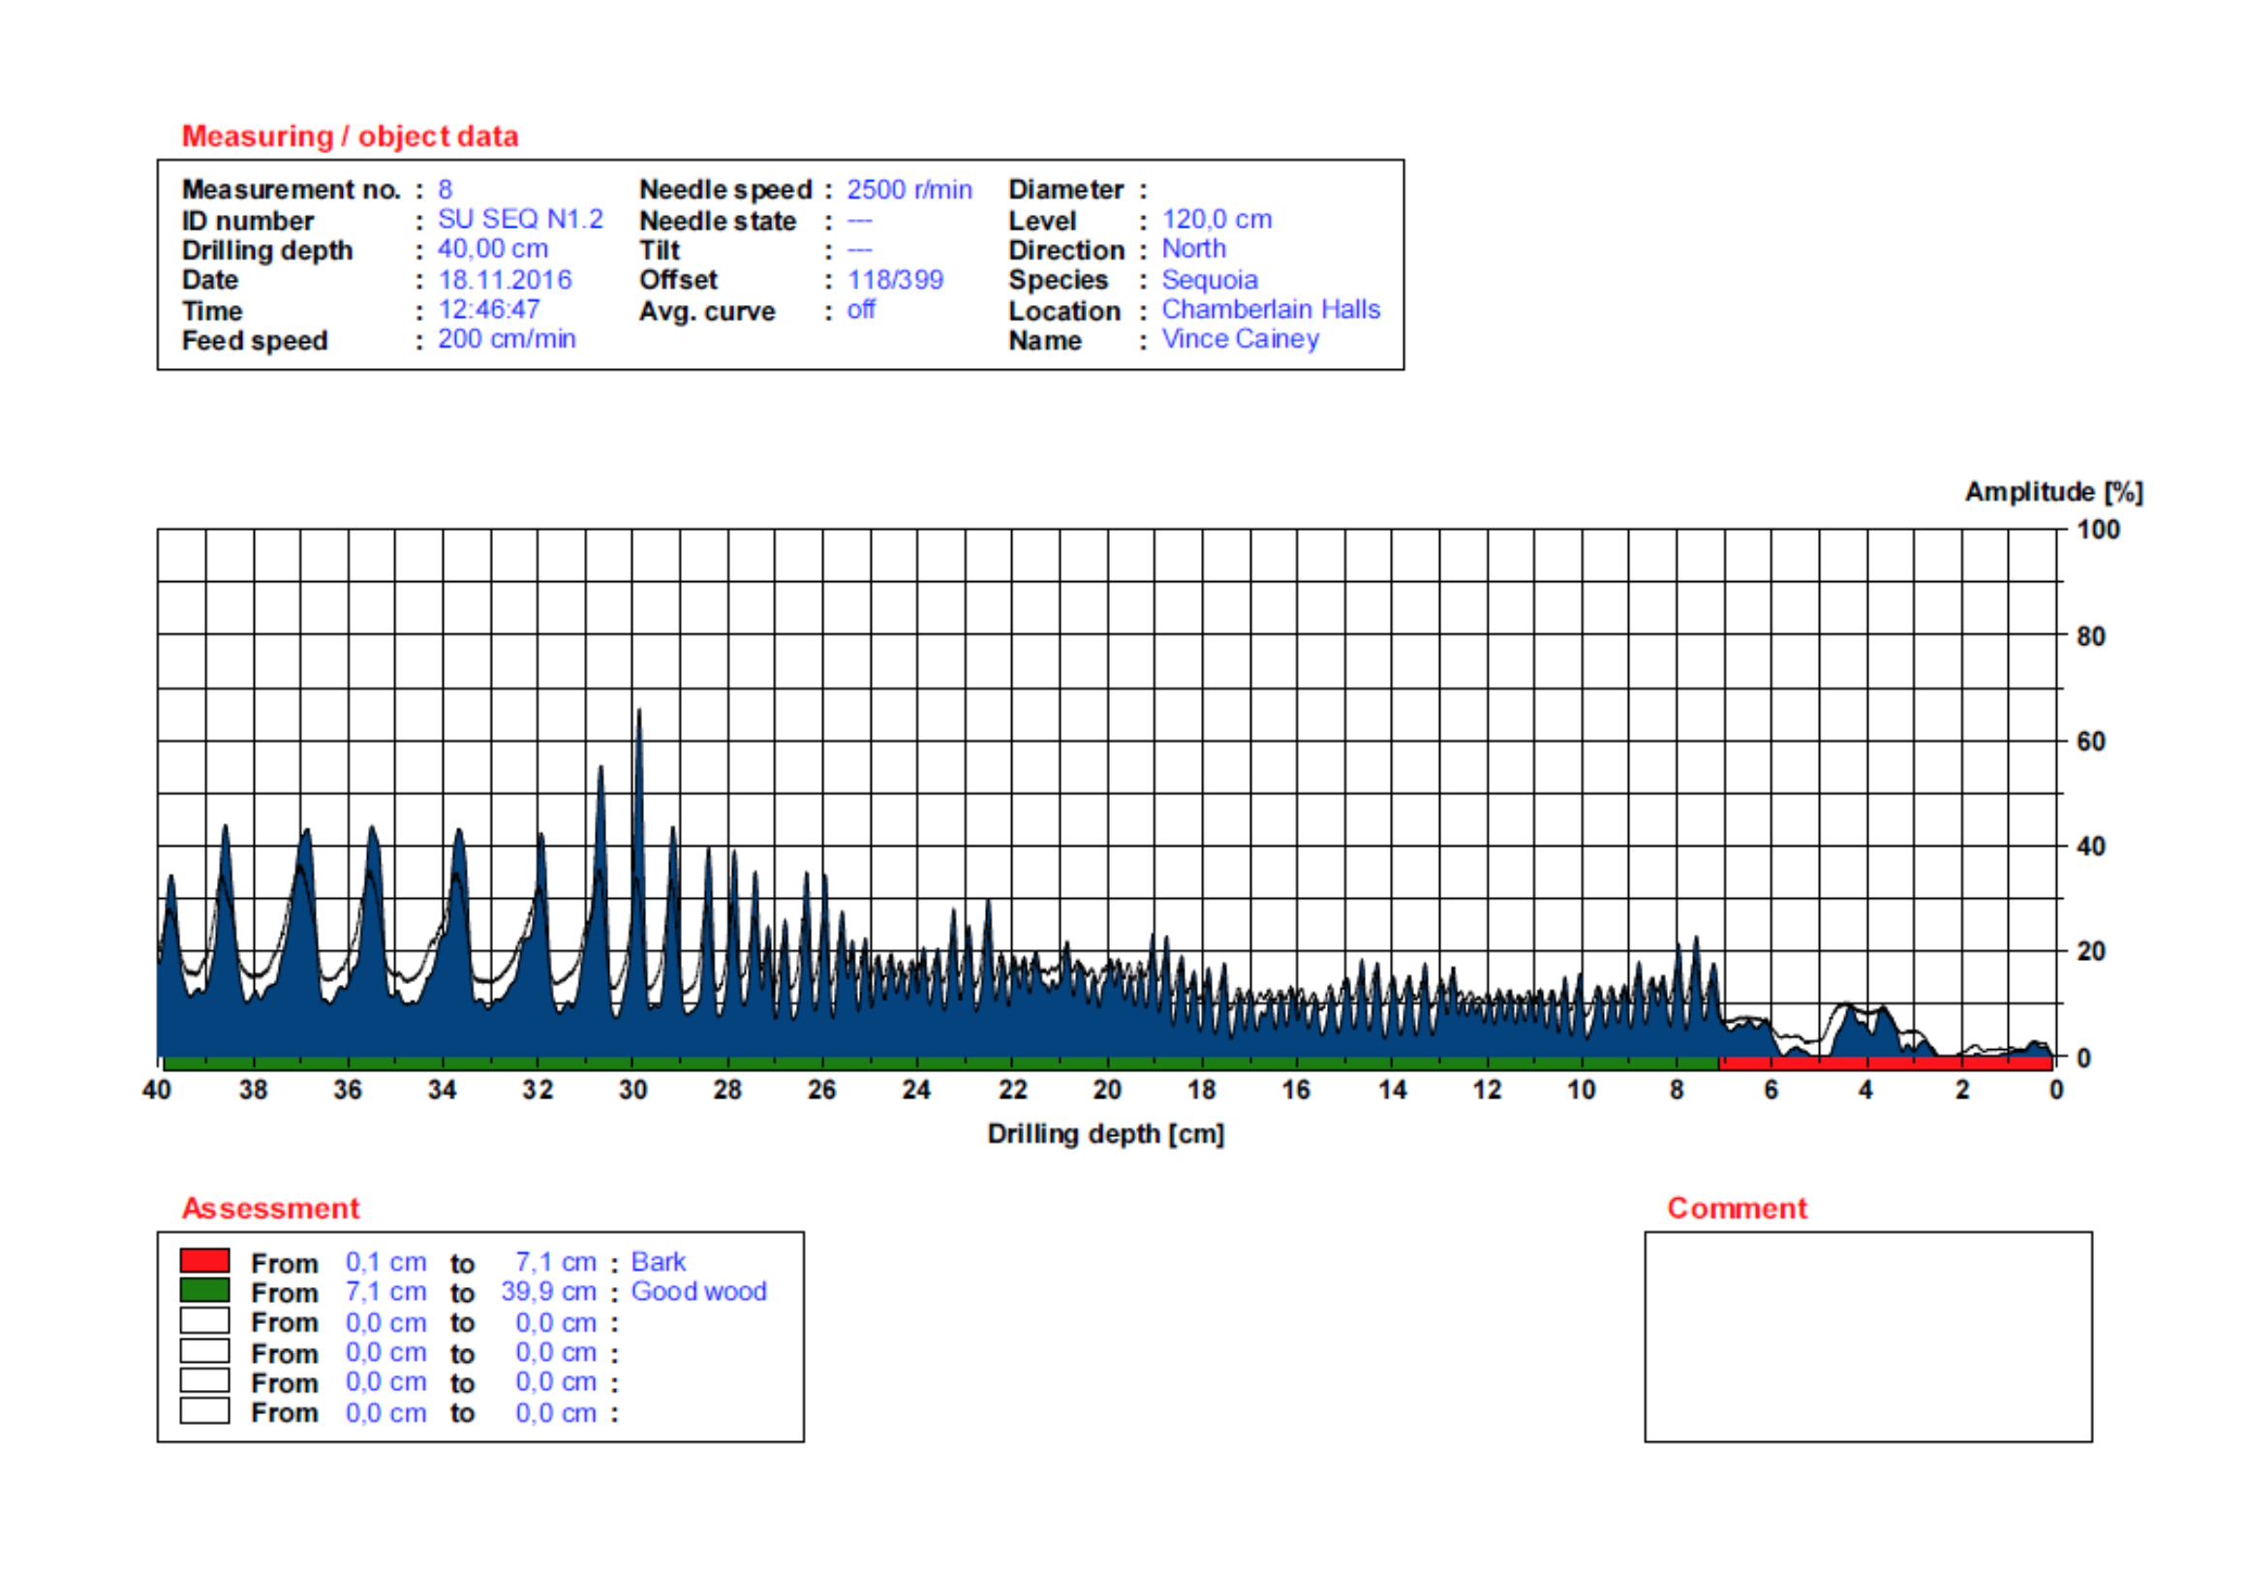Click the date value 18.11.2016

(x=505, y=279)
